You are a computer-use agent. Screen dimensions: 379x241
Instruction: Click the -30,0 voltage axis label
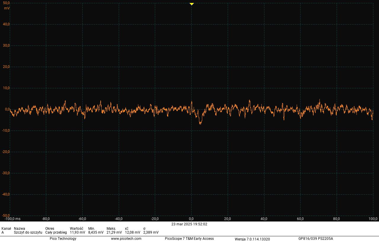tap(6, 173)
